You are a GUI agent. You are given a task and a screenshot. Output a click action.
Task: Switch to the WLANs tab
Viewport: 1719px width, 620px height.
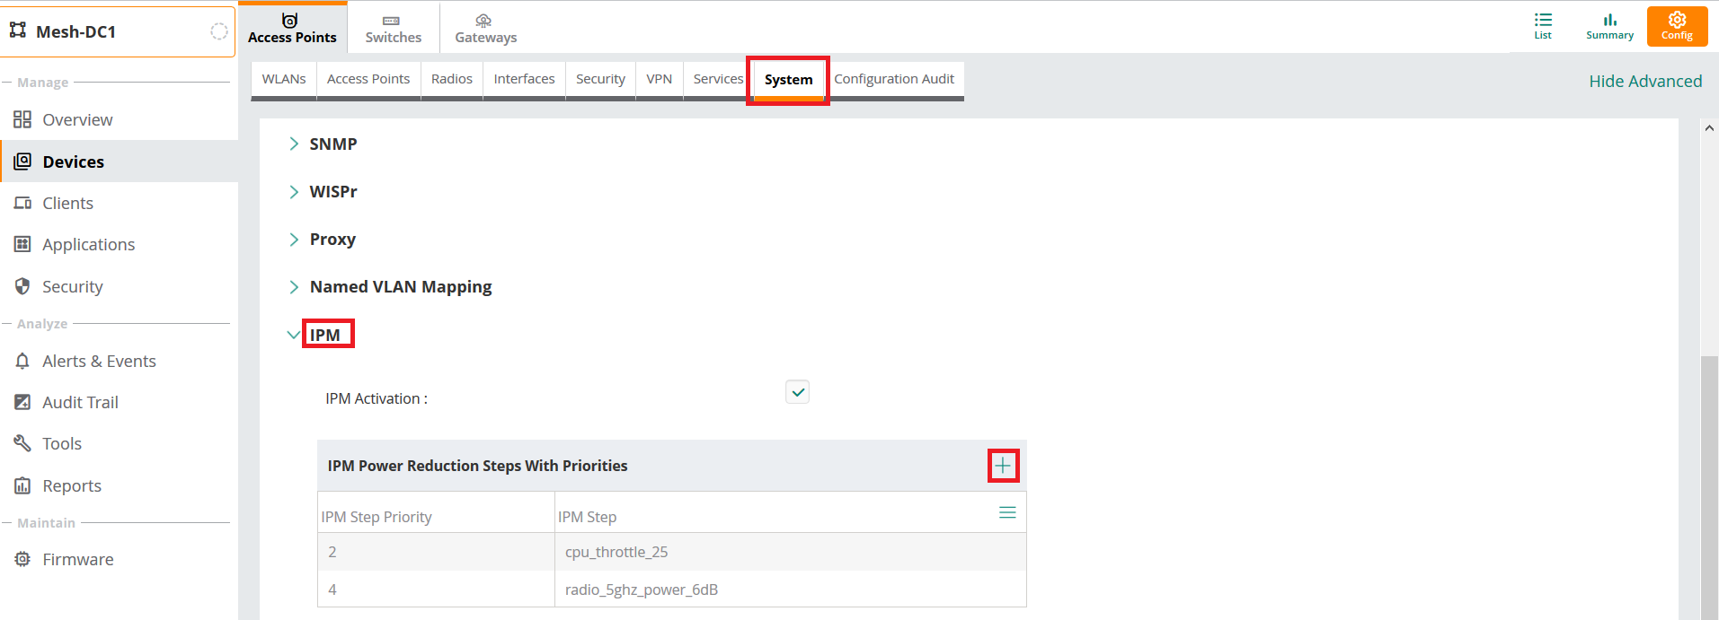click(284, 79)
